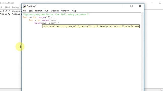Minimize the untitled editor window

coord(123,6)
